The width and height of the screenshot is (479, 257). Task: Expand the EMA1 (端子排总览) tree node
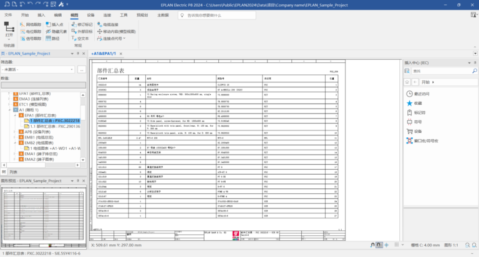[15, 154]
